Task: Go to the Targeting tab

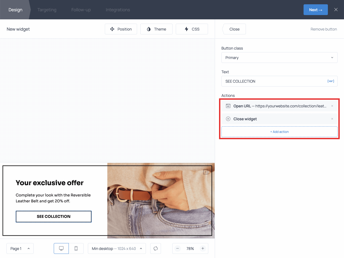Action: (x=47, y=10)
